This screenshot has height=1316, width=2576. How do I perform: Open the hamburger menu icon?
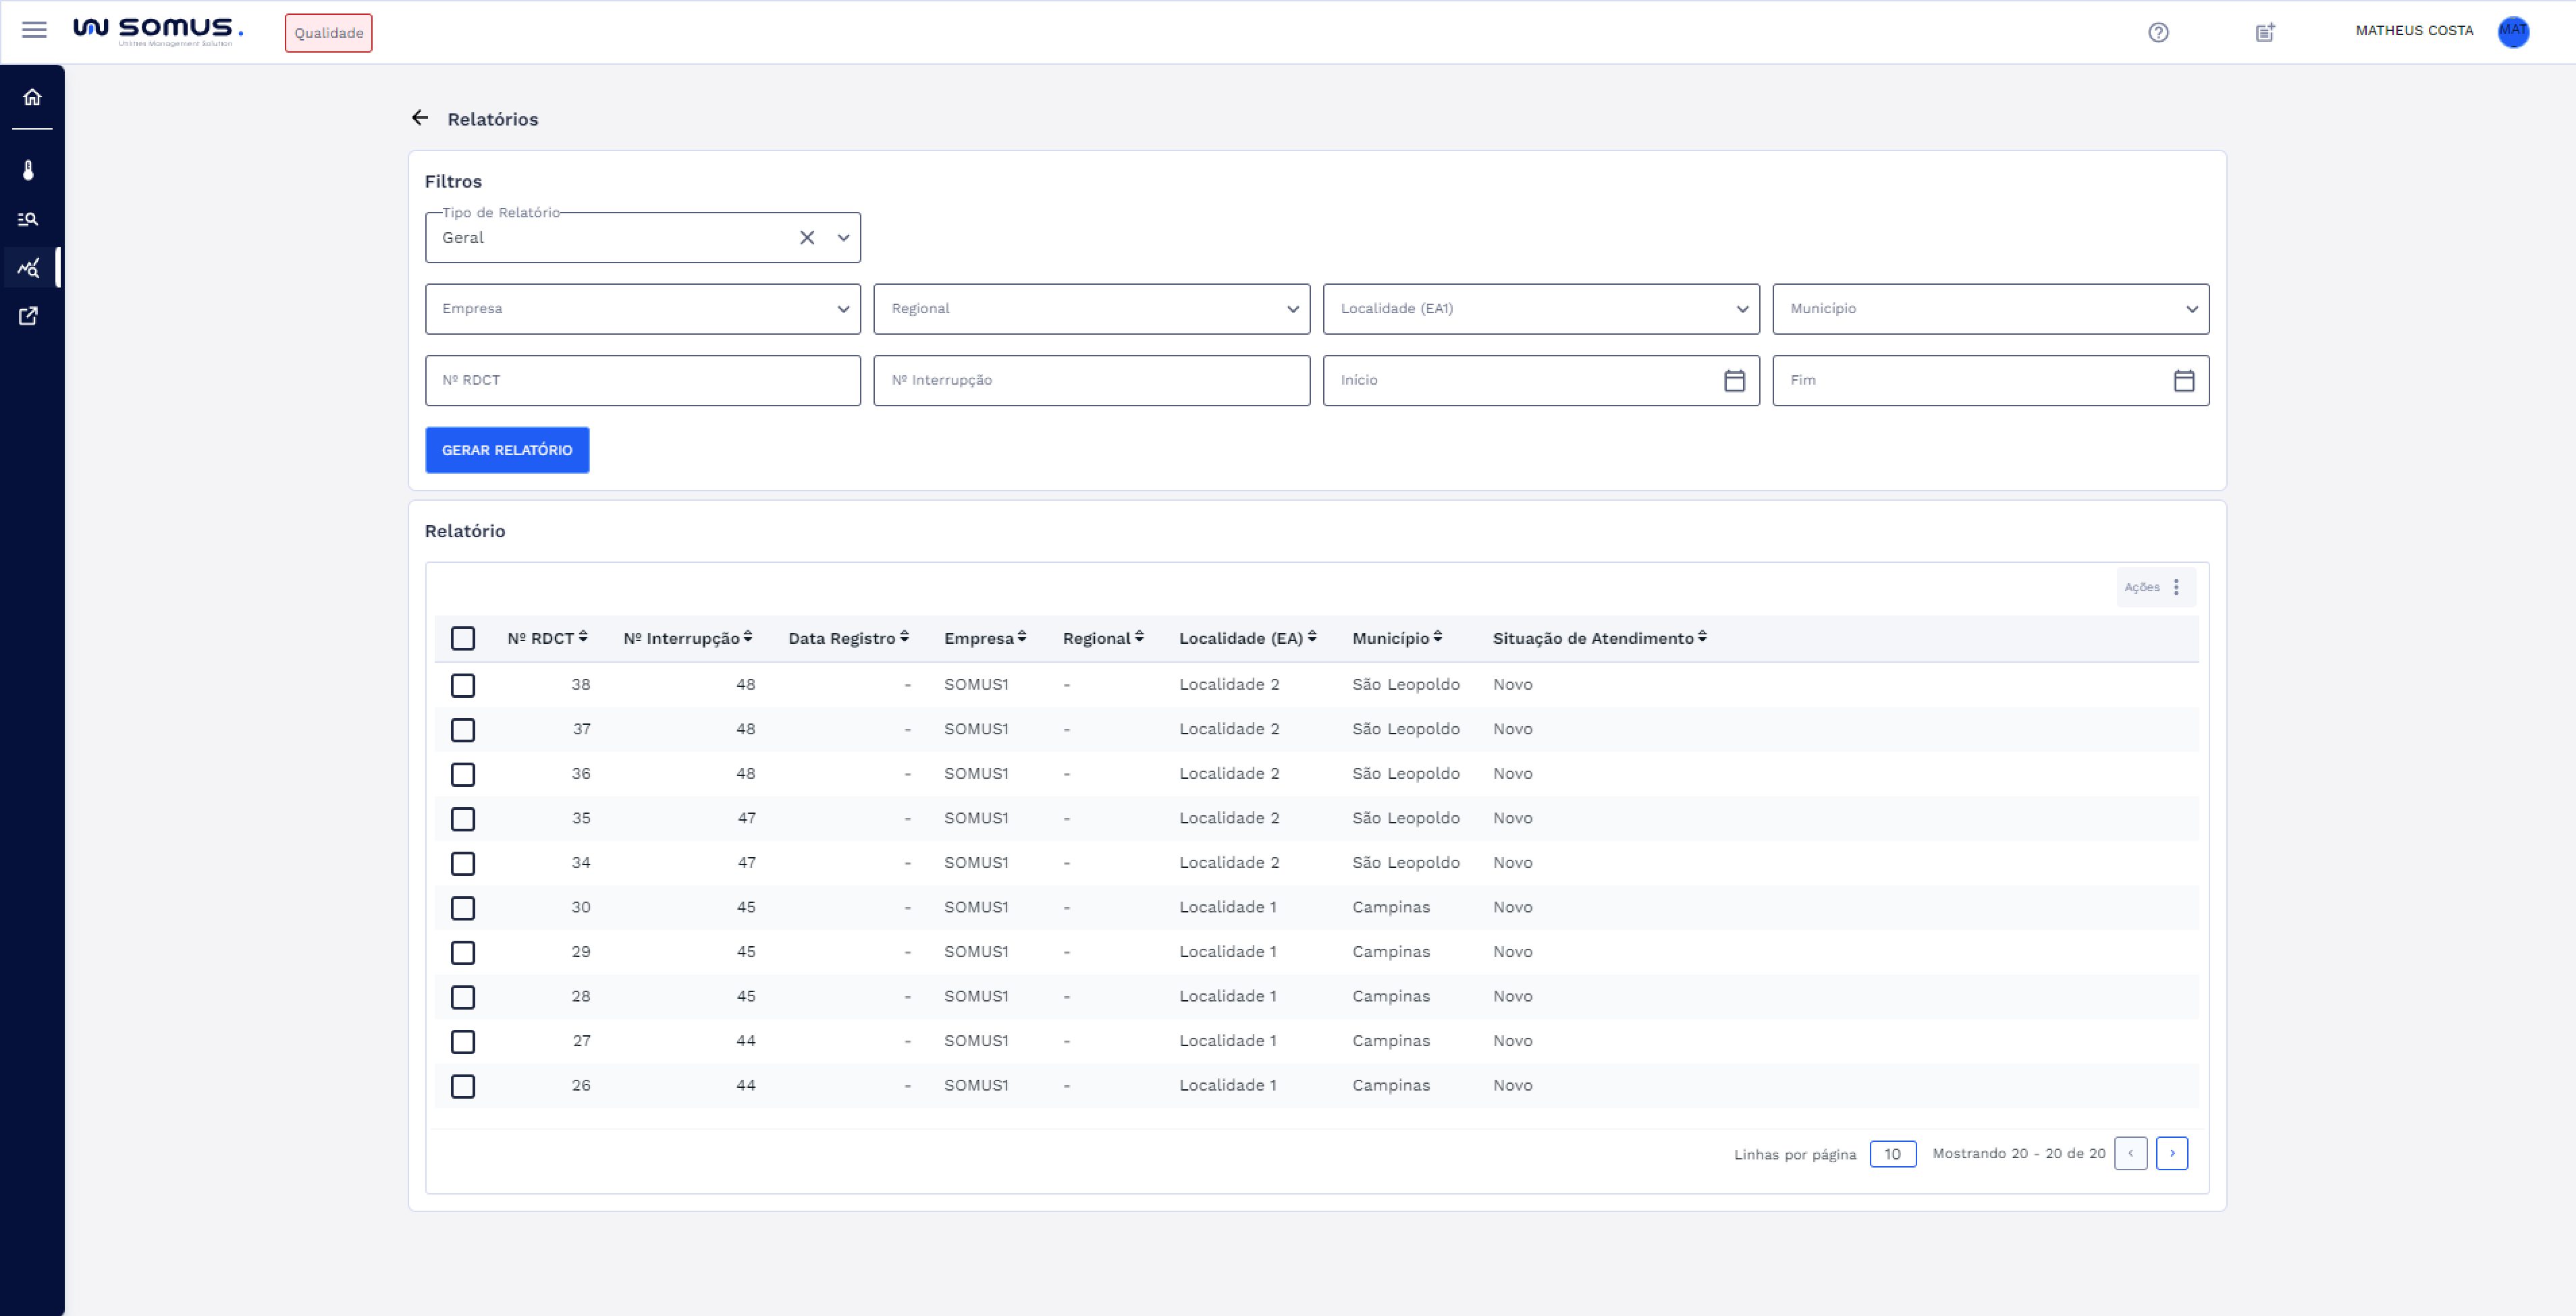pyautogui.click(x=34, y=30)
